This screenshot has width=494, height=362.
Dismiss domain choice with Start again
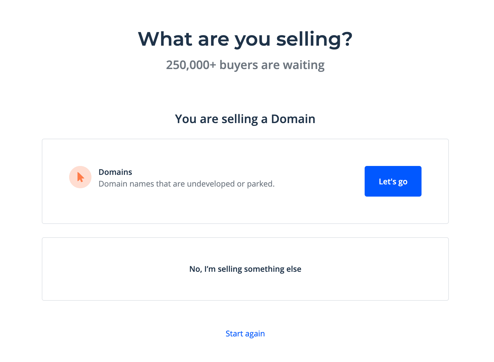(245, 333)
